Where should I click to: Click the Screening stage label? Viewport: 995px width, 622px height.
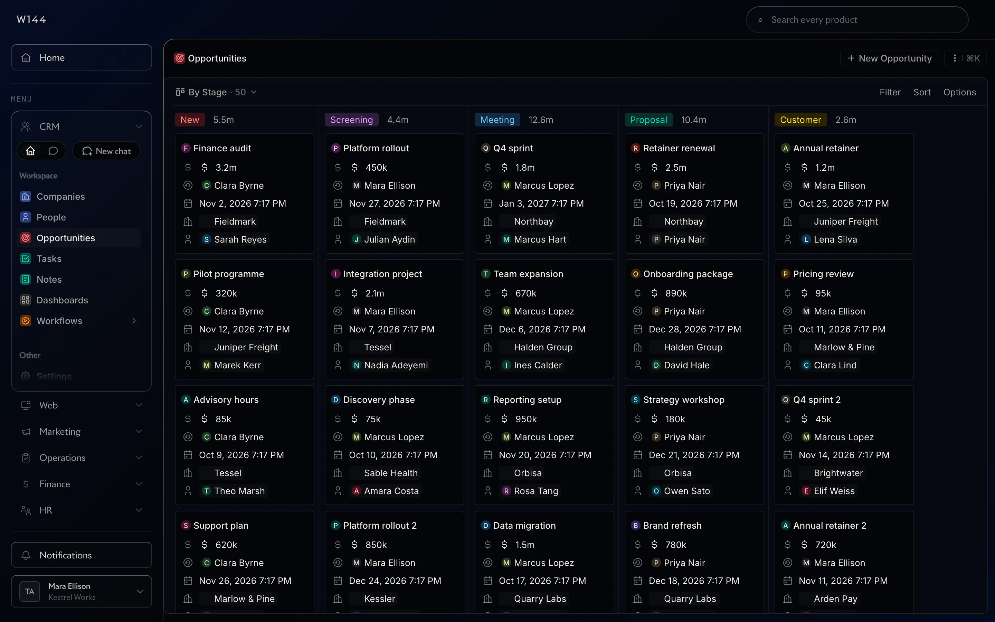pyautogui.click(x=352, y=120)
